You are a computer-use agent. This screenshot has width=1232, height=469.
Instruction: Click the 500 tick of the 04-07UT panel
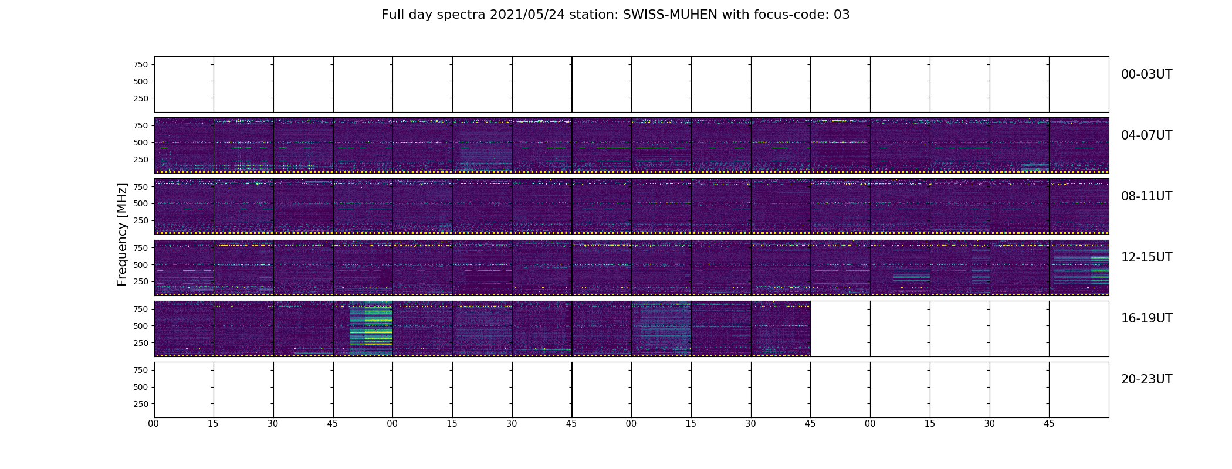[x=141, y=142]
